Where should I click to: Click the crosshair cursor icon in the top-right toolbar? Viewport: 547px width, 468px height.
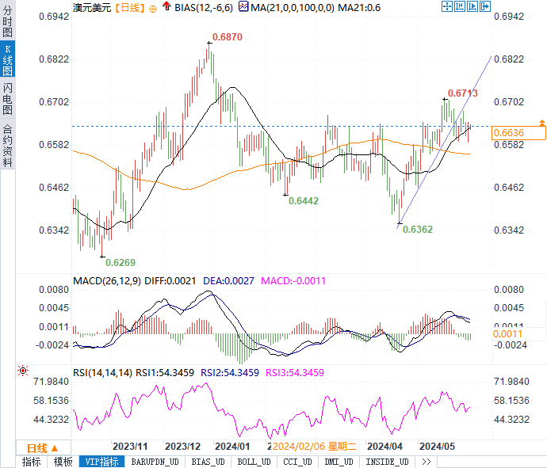point(447,6)
